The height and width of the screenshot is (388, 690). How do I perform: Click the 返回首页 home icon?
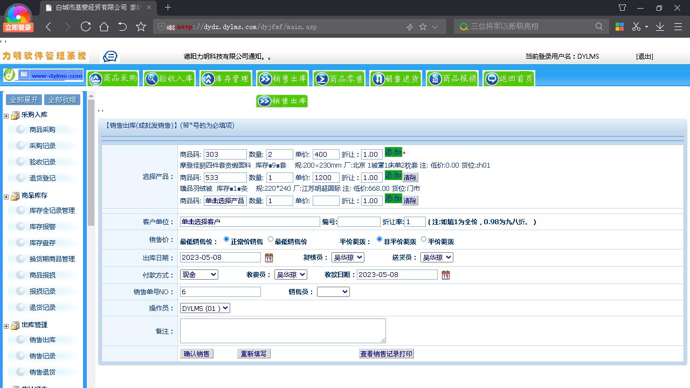coord(508,78)
